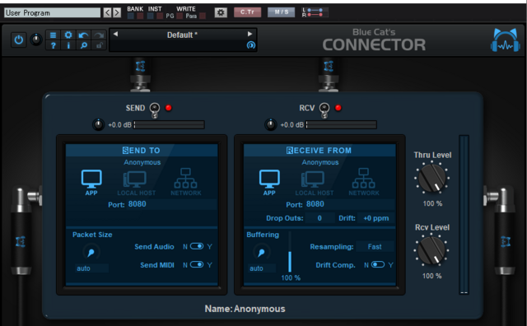Select next preset arrow
The image size is (527, 326).
click(250, 34)
